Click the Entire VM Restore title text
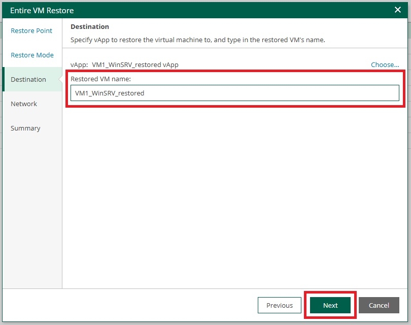The image size is (411, 325). coord(42,11)
